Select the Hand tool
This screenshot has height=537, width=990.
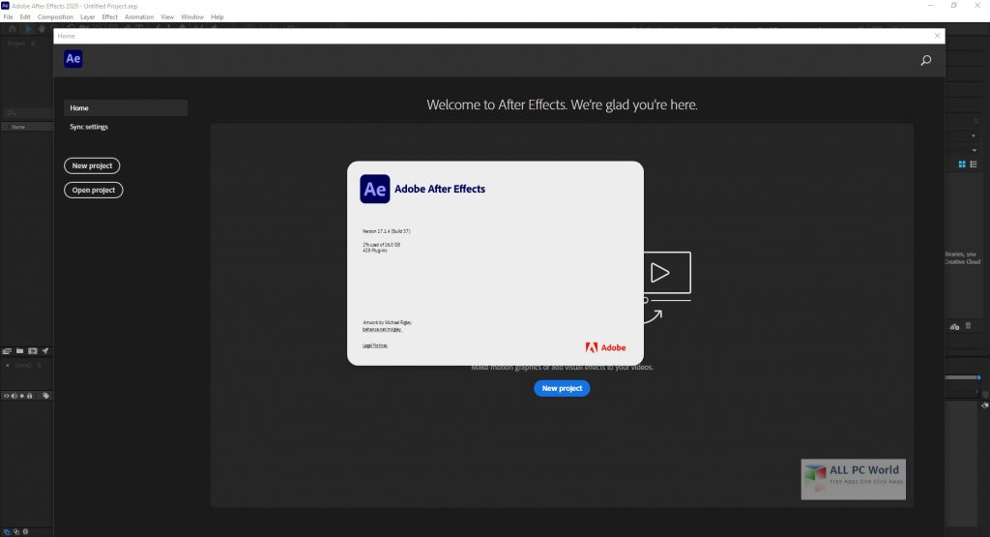pyautogui.click(x=42, y=29)
